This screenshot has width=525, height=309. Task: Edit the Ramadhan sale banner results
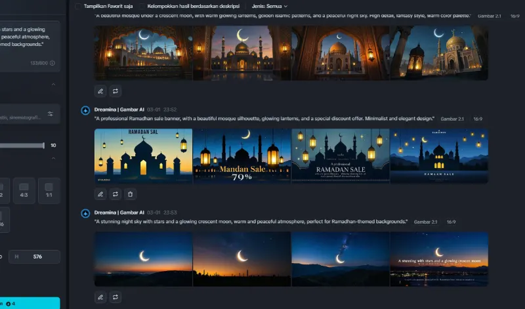100,194
